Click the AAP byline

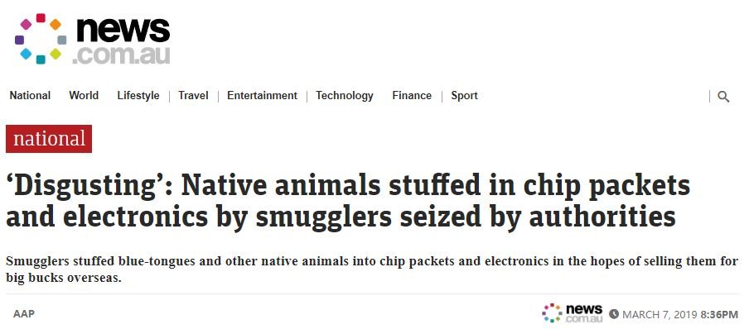coord(24,314)
